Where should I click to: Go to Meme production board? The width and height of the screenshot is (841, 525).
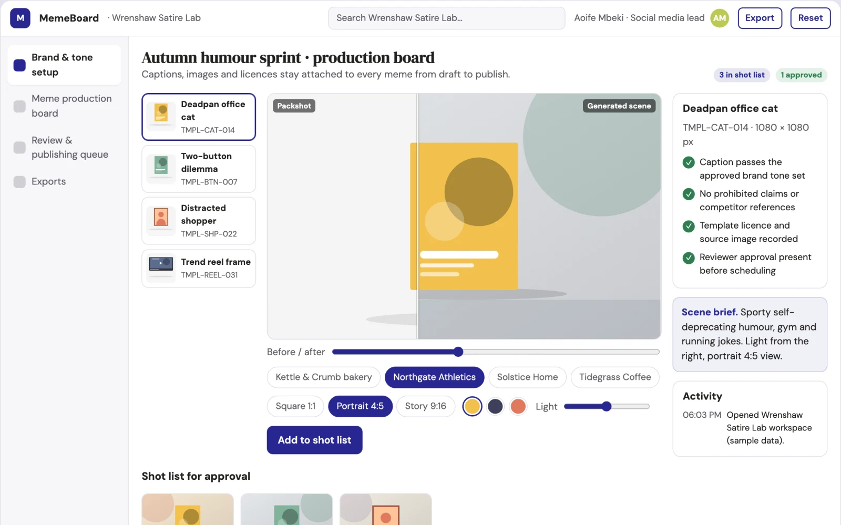pyautogui.click(x=65, y=106)
